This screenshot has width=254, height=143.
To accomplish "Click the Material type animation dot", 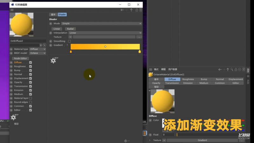I will point(11,49).
